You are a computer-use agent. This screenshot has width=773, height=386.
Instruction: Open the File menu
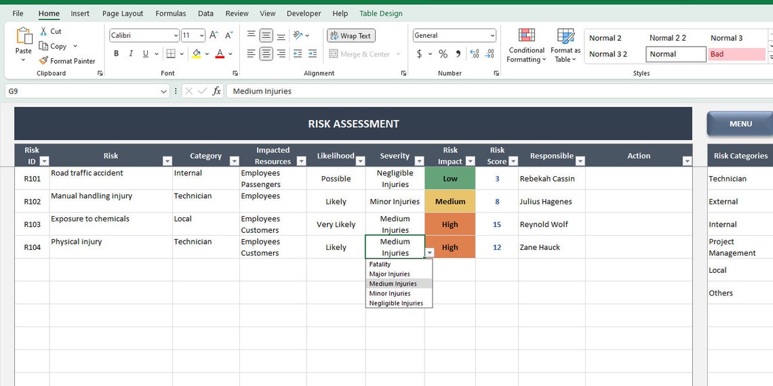(x=18, y=14)
